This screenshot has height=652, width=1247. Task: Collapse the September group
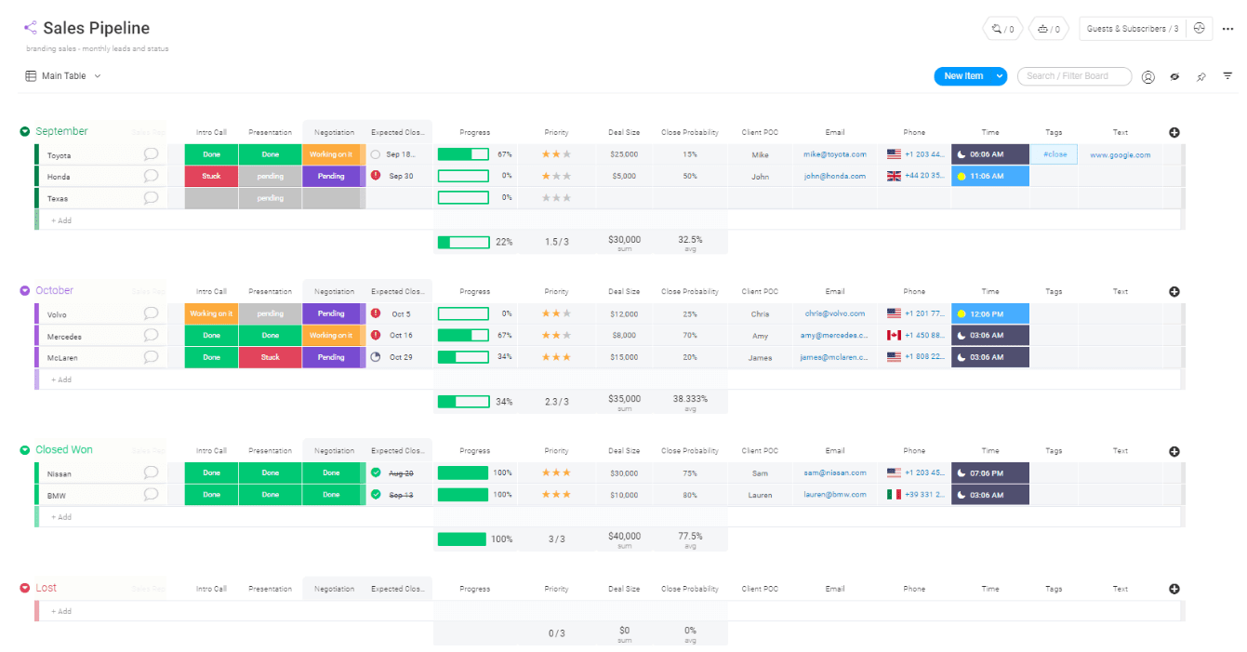pos(25,131)
